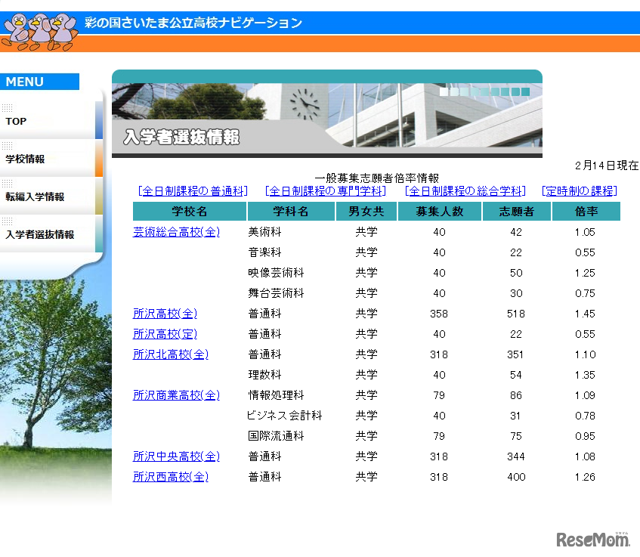Open the 所沢北高校(全) school page

click(169, 354)
